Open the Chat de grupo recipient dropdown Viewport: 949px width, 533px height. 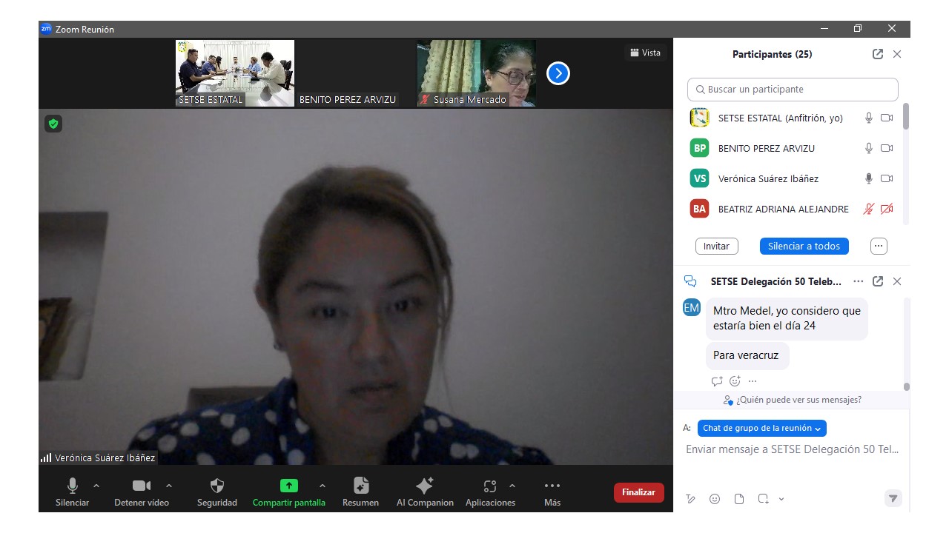(761, 428)
